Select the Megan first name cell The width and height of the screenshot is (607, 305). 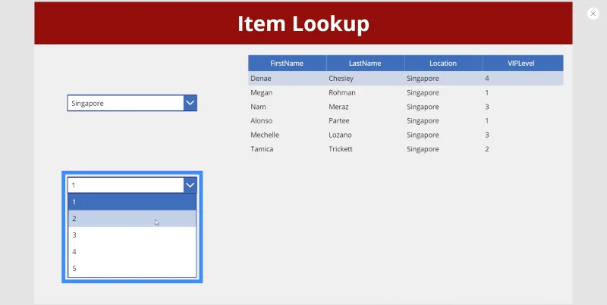point(261,92)
